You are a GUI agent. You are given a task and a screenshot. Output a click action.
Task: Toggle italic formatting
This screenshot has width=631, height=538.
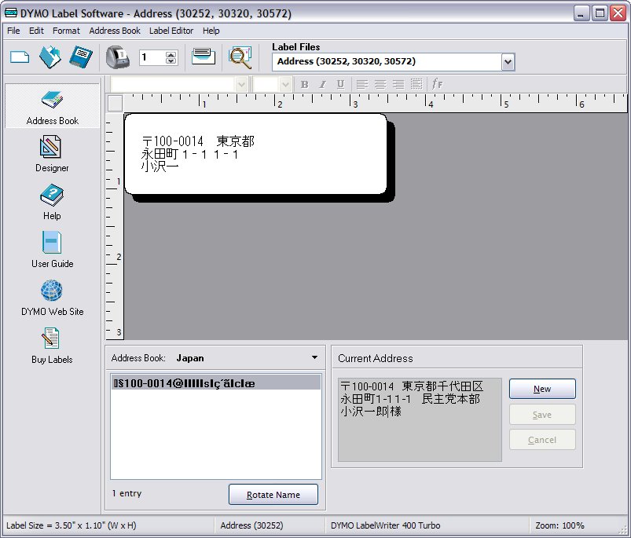tap(322, 85)
